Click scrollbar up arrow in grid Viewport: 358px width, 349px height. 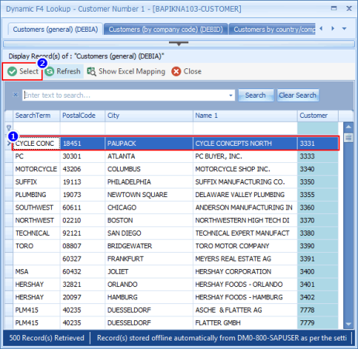349,127
